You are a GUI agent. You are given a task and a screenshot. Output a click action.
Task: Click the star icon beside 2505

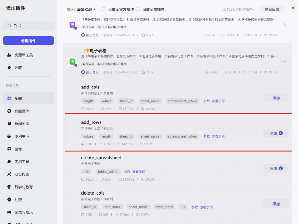(143, 72)
